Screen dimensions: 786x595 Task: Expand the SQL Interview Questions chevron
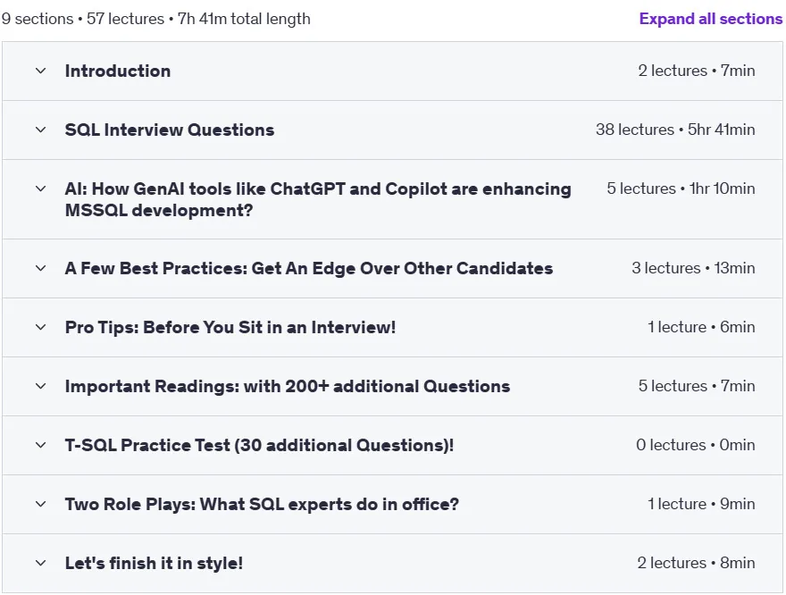point(40,130)
